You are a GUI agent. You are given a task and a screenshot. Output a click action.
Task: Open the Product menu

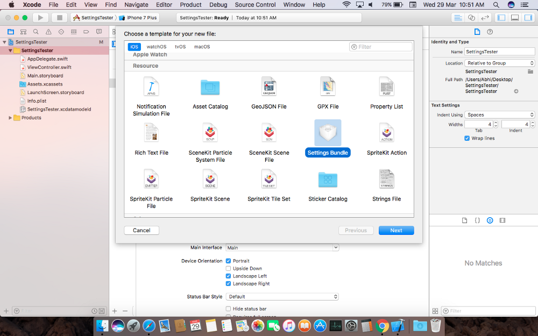click(x=190, y=5)
